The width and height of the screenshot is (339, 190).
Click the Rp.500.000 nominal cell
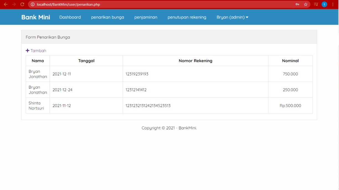point(290,106)
